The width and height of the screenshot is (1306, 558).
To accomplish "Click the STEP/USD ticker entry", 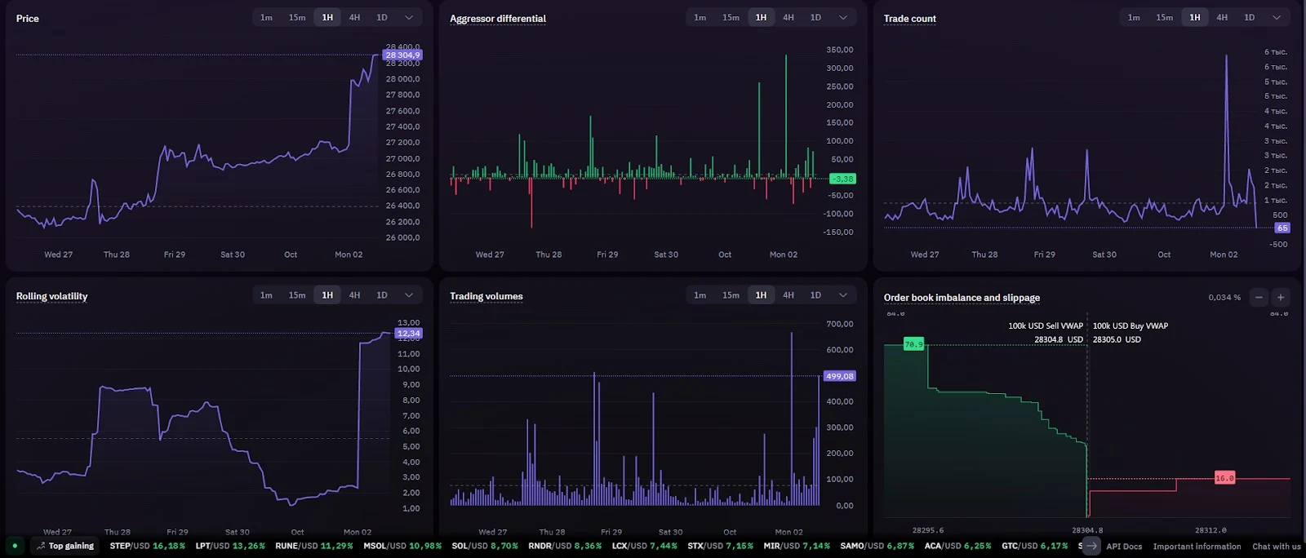I will 148,546.
